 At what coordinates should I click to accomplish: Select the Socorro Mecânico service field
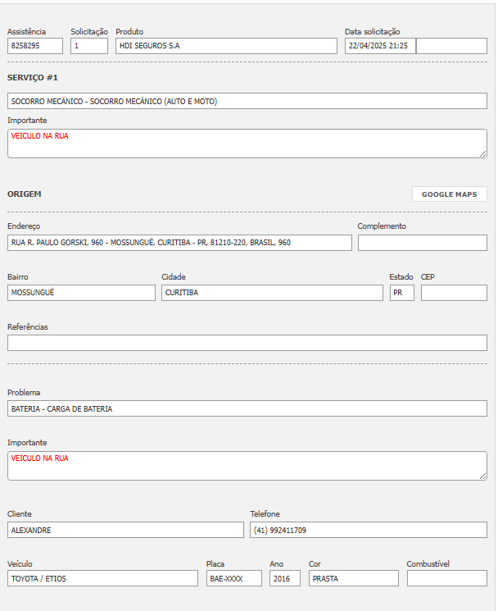coord(247,102)
